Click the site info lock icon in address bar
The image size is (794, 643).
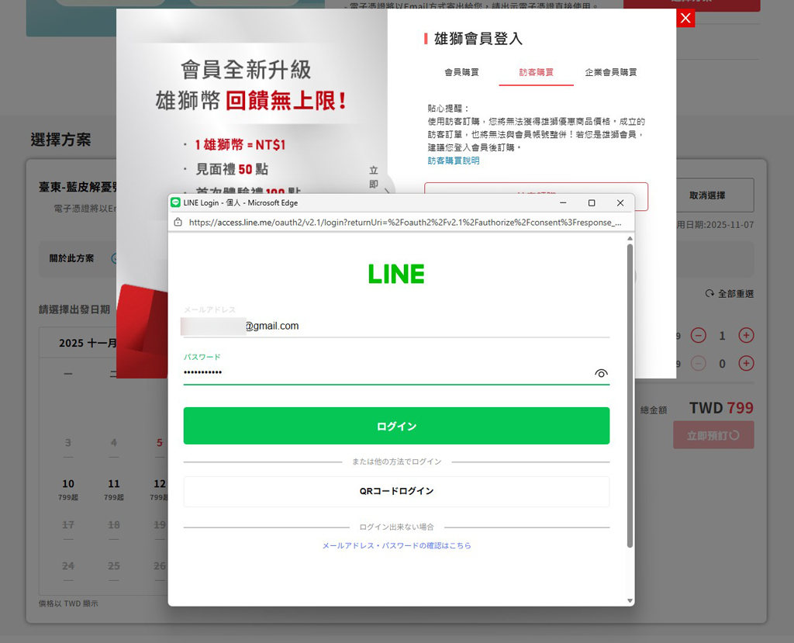point(178,222)
